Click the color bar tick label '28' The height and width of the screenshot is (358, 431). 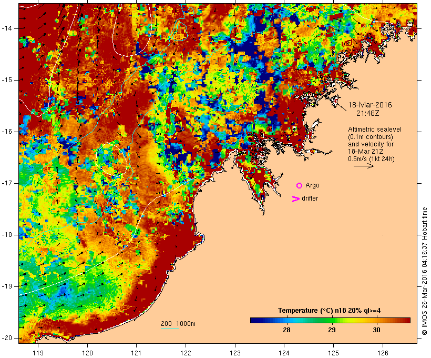[x=286, y=330]
